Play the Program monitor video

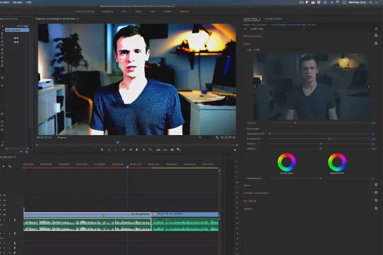(x=137, y=150)
